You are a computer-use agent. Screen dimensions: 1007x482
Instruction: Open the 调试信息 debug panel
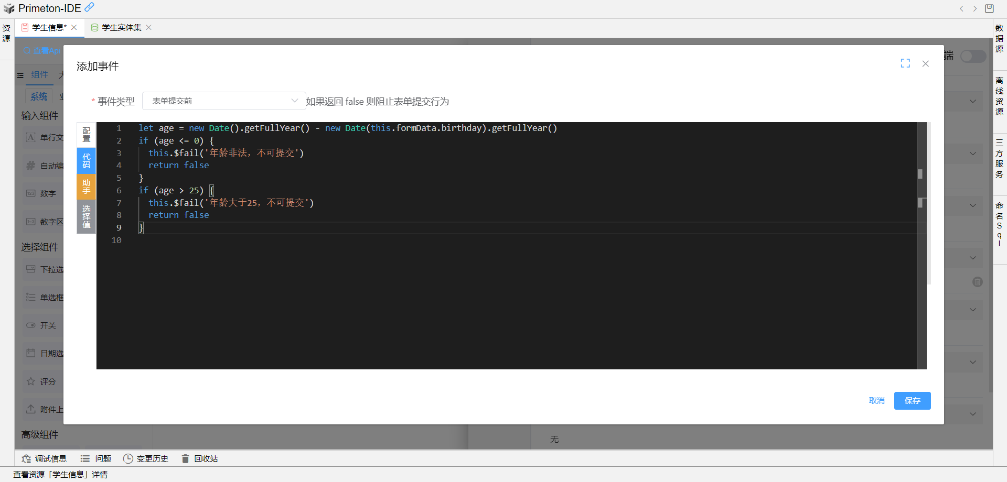45,458
